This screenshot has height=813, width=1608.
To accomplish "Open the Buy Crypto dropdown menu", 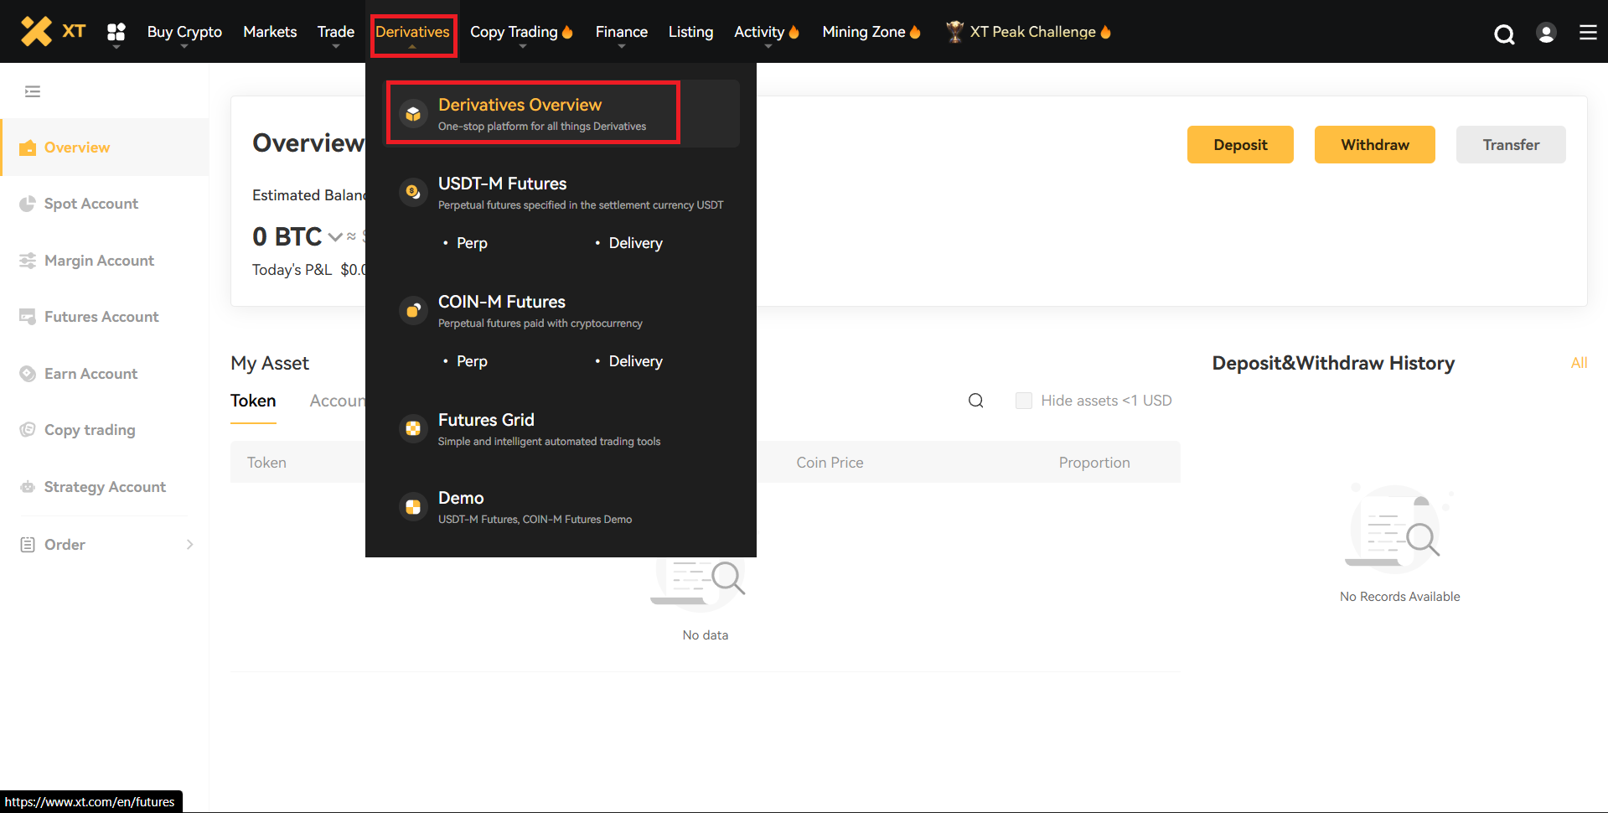I will (184, 32).
